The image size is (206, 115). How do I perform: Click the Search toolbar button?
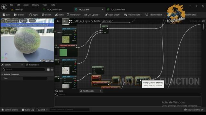tap(46, 15)
